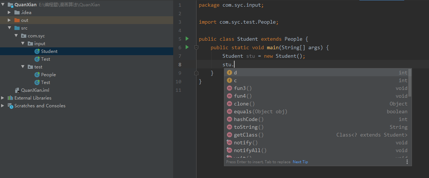The height and width of the screenshot is (178, 429).
Task: Select field d in autocomplete popup
Action: click(x=235, y=73)
